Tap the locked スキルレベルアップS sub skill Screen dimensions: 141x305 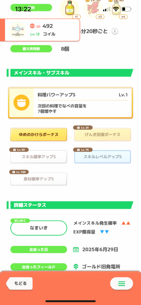103,157
